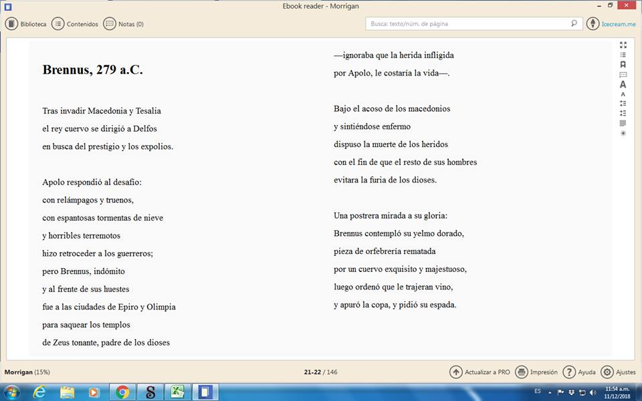
Task: Show hidden system tray icons
Action: pyautogui.click(x=550, y=392)
